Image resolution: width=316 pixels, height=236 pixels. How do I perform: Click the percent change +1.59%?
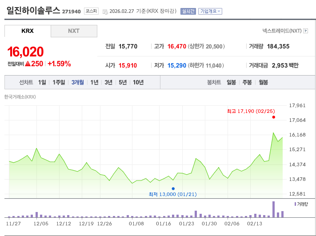point(59,64)
